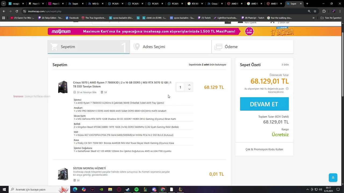
Task: Click the Windows notification center icon
Action: 338,190
